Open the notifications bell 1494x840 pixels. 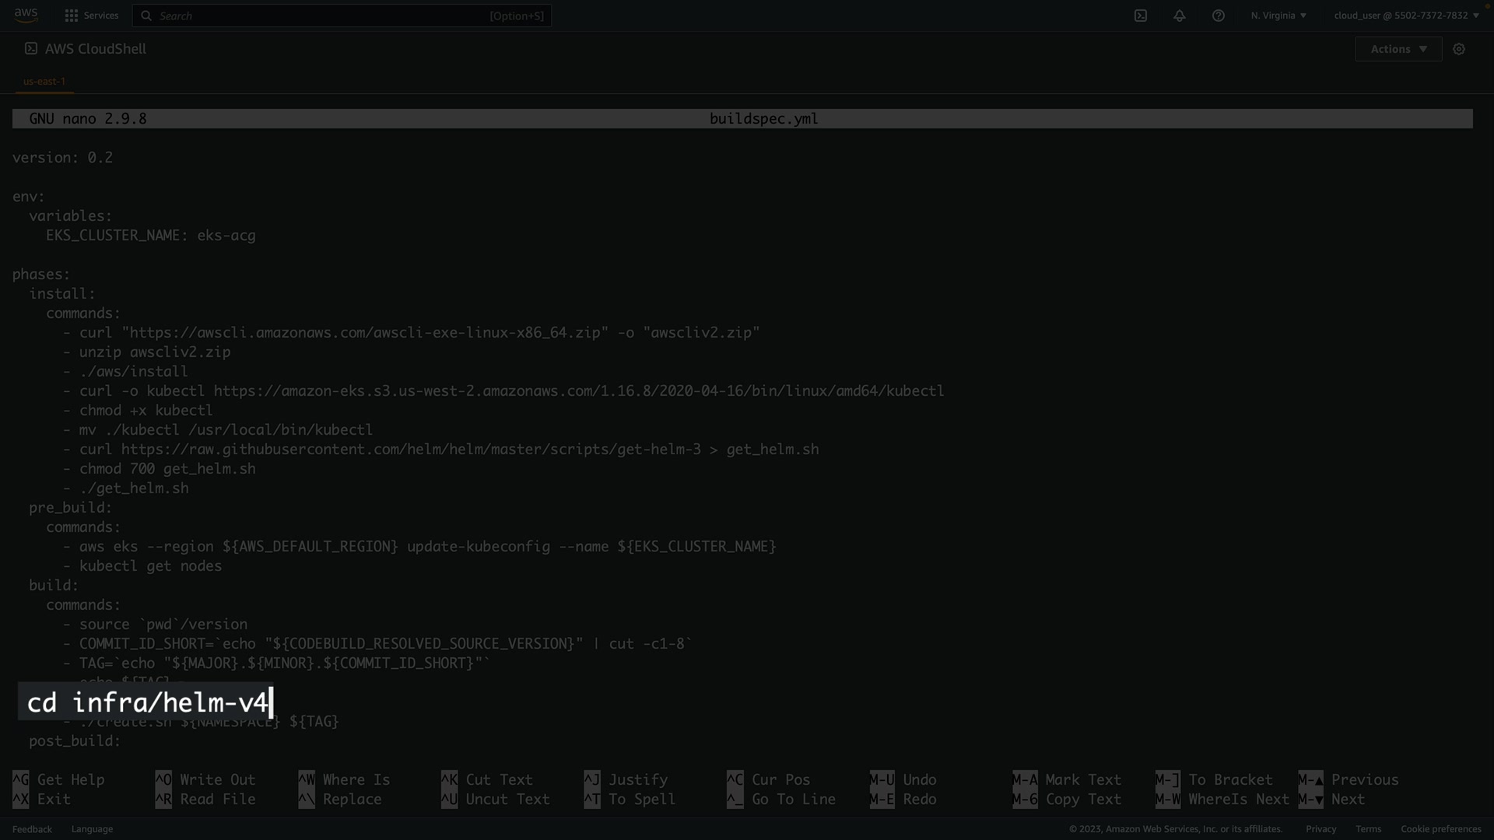1180,16
